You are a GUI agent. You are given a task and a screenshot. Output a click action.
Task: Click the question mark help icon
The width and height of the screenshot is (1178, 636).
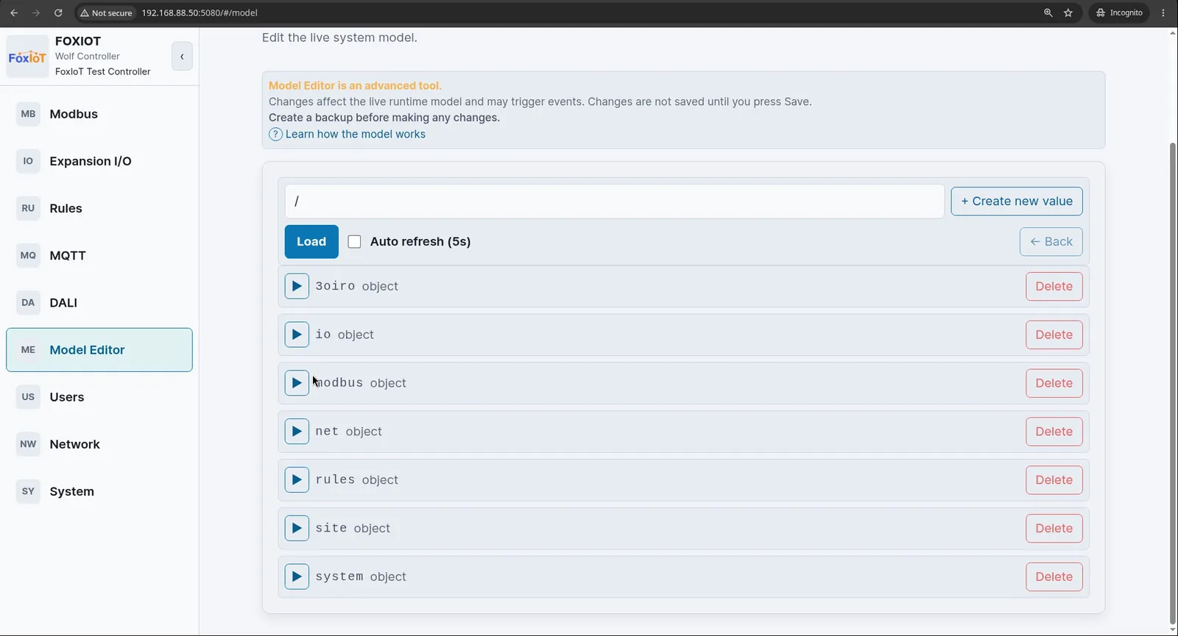(275, 134)
